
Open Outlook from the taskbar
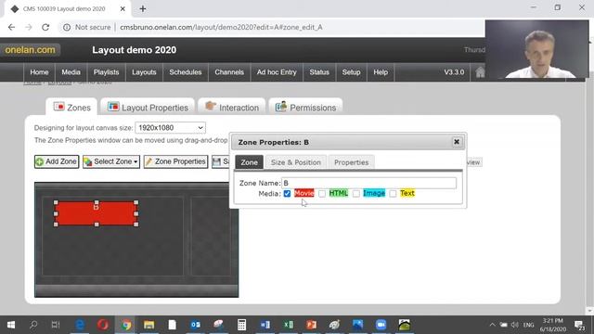[196, 325]
